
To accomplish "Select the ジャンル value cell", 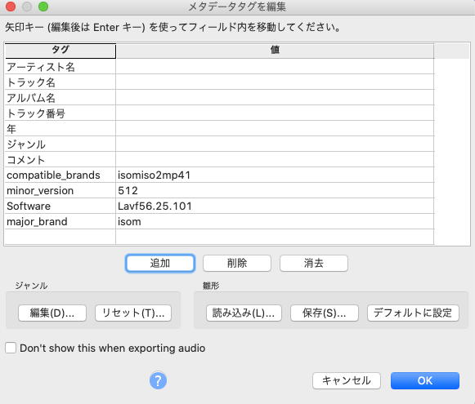I will pos(275,144).
